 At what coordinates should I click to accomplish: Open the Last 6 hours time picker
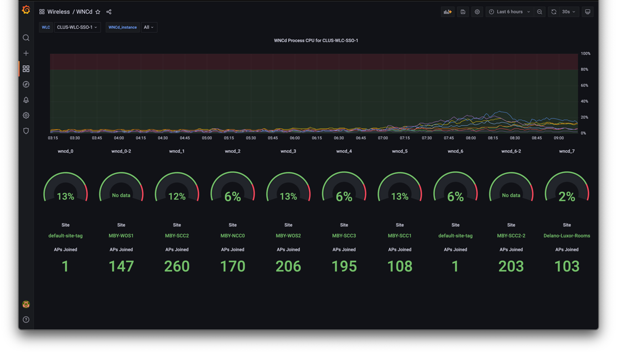509,12
